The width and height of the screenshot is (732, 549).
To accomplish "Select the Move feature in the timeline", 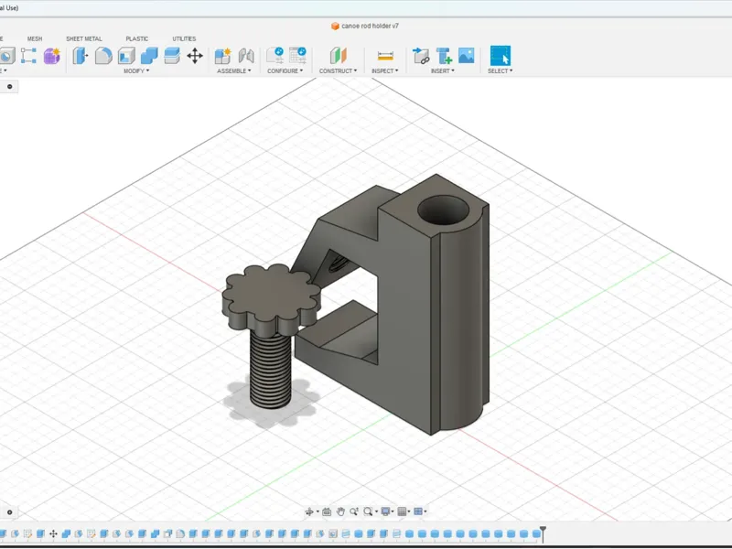I will (53, 533).
